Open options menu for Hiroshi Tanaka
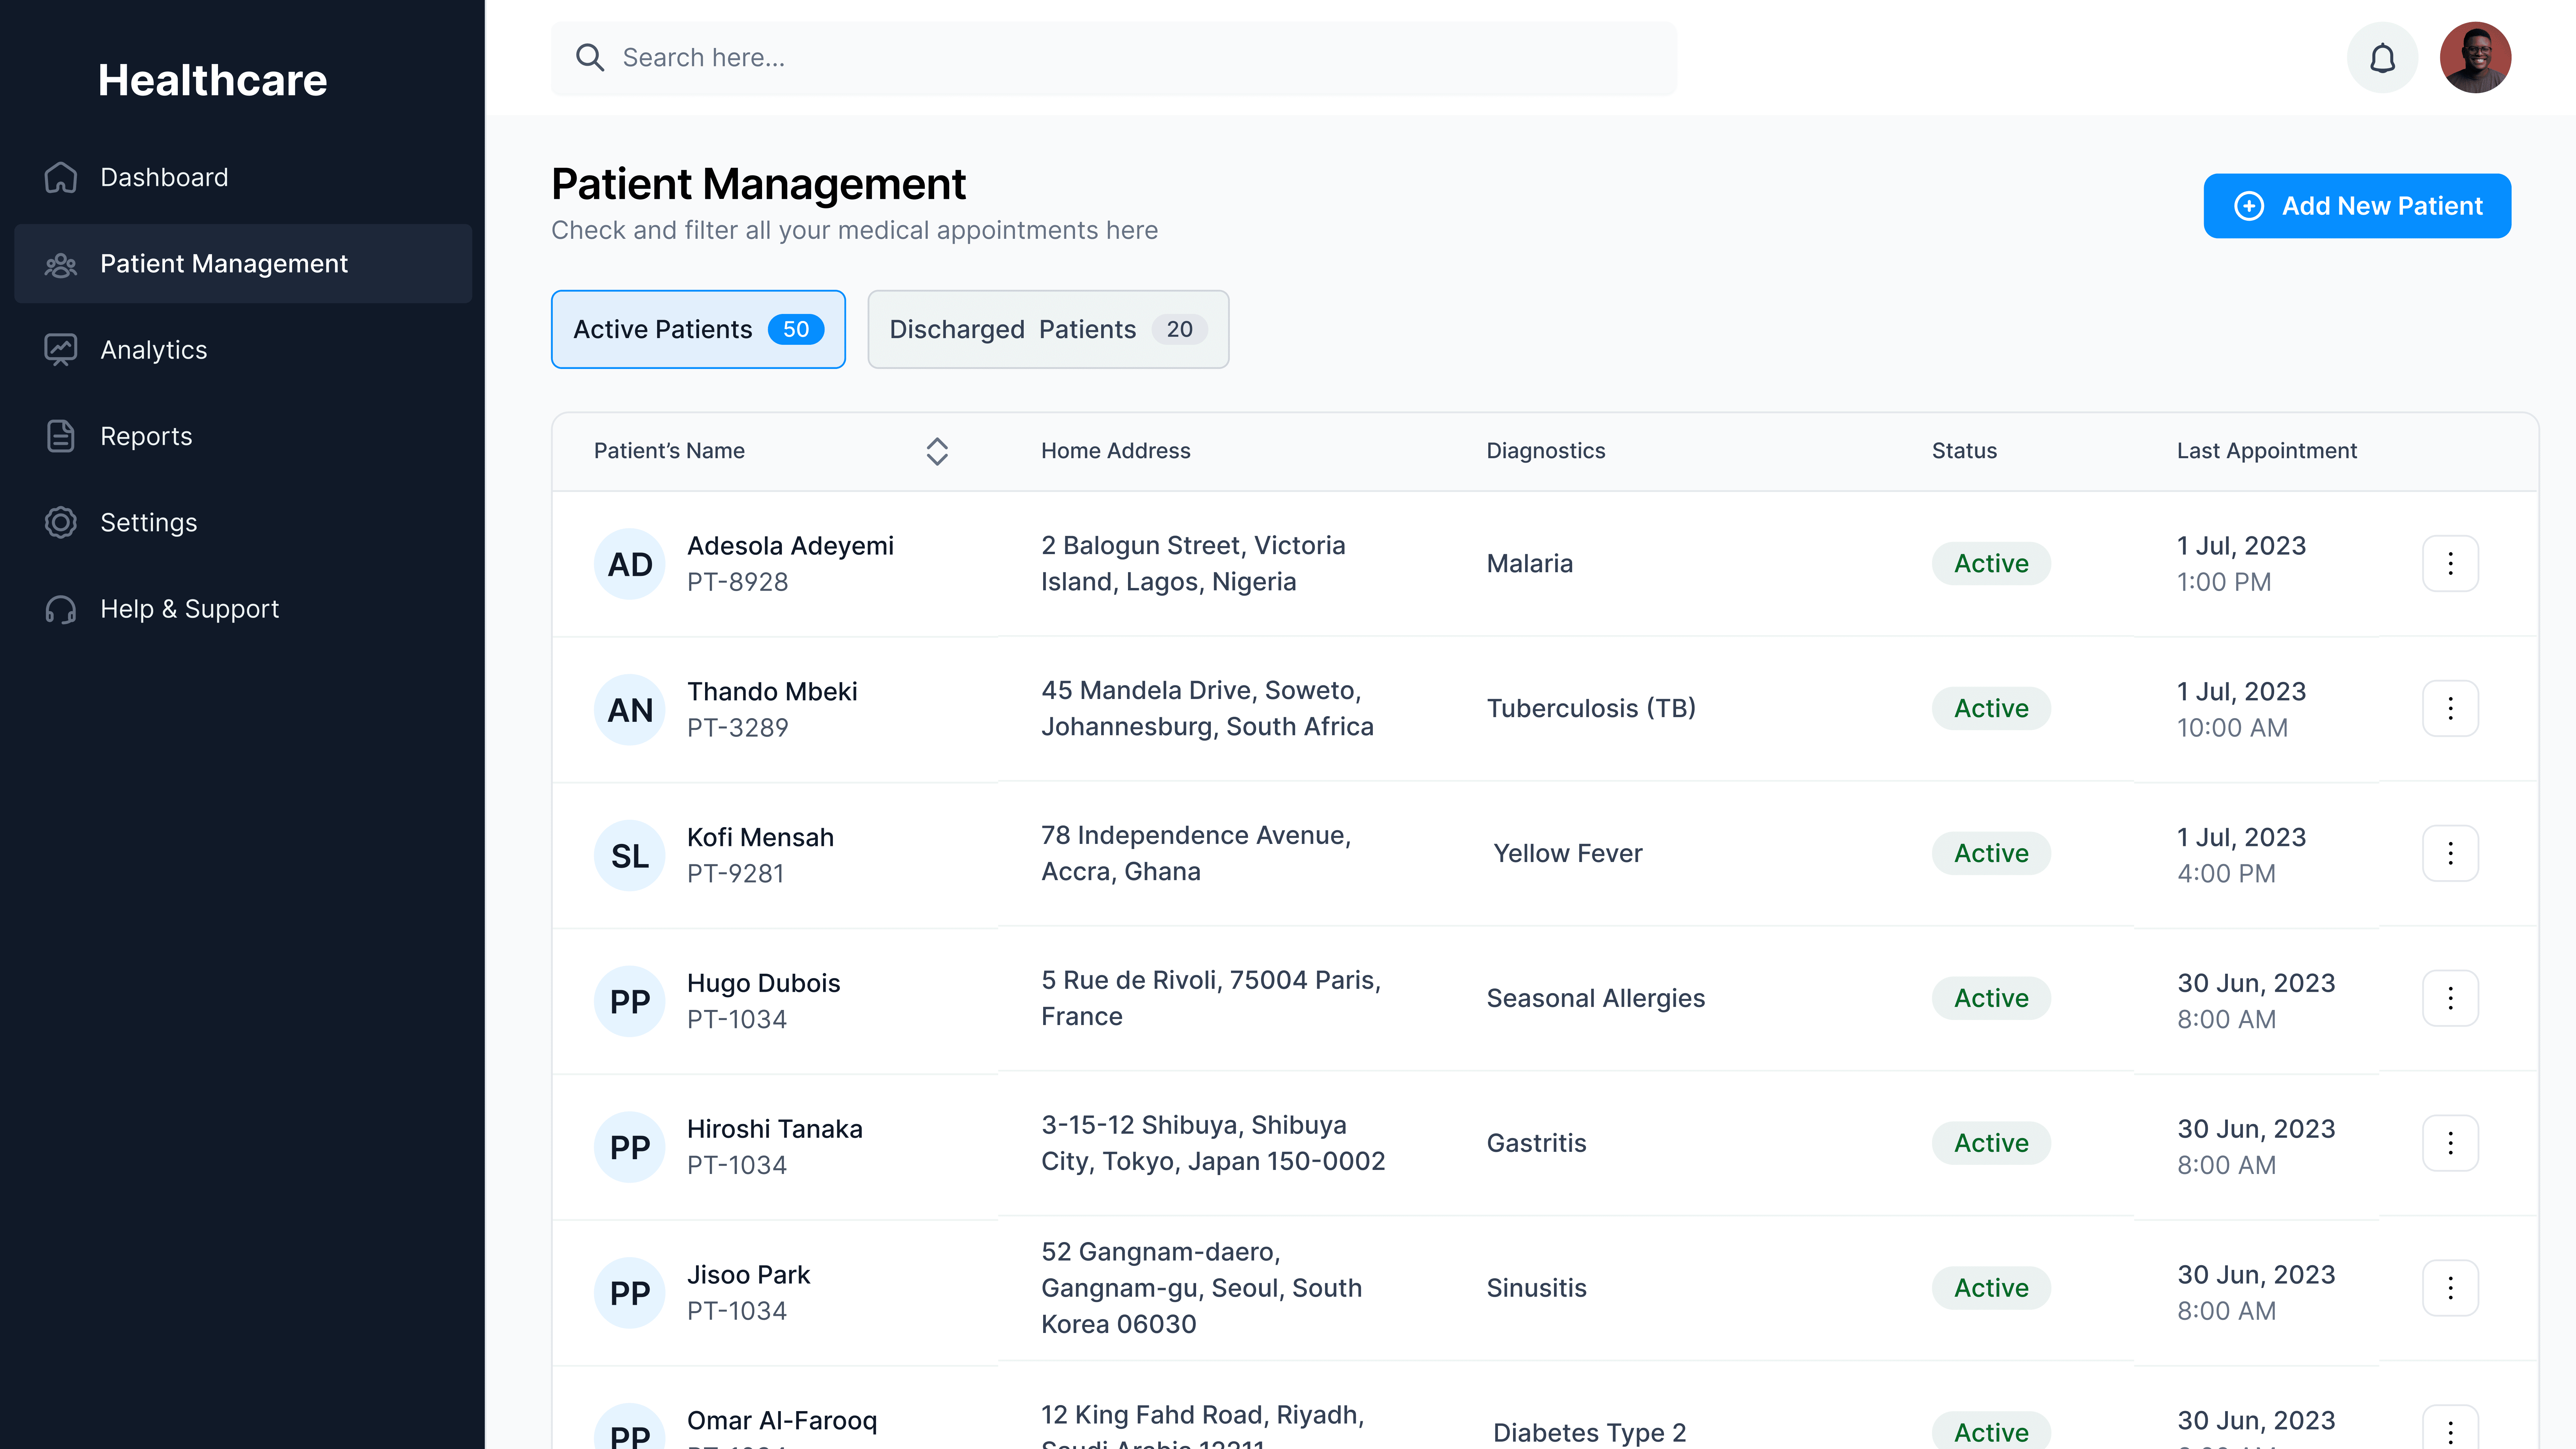The width and height of the screenshot is (2576, 1449). [2450, 1143]
